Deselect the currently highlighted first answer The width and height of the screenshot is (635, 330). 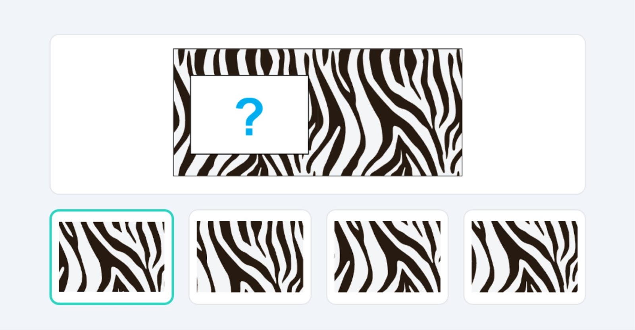pyautogui.click(x=112, y=257)
